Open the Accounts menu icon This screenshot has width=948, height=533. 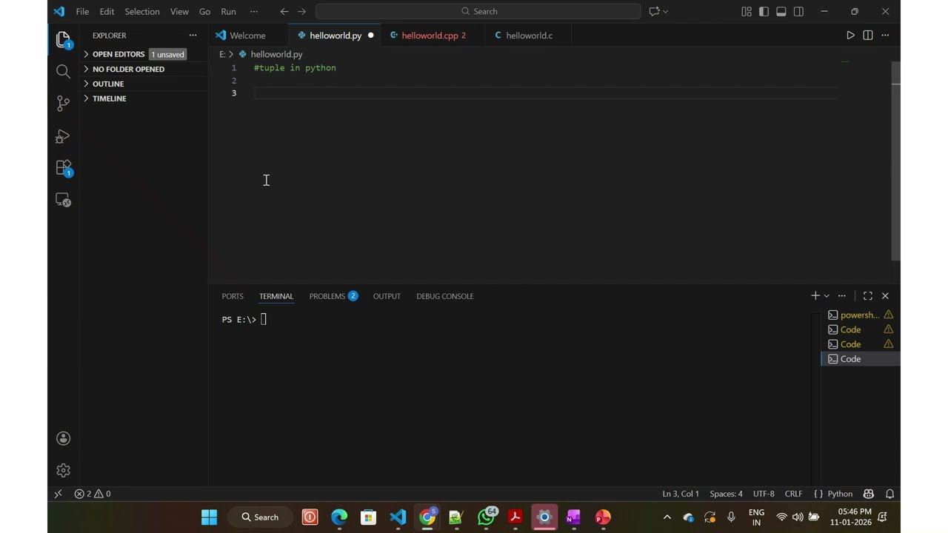point(63,438)
